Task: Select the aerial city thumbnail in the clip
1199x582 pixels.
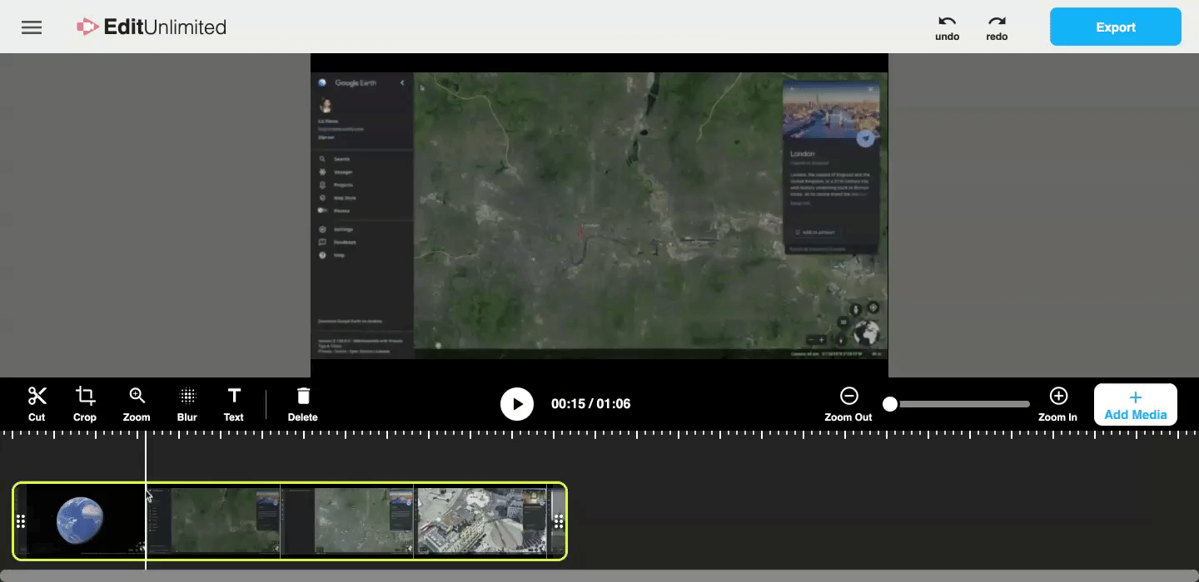Action: [481, 520]
